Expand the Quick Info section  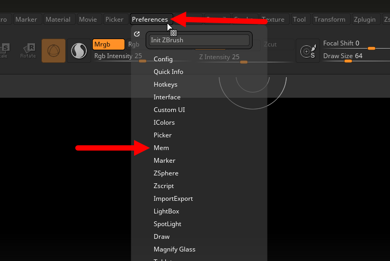click(x=169, y=72)
